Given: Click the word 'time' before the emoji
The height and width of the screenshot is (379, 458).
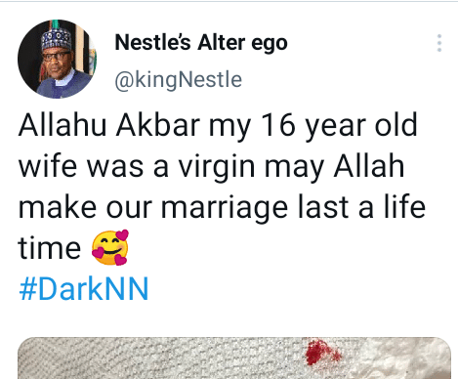Looking at the screenshot, I should click(49, 248).
